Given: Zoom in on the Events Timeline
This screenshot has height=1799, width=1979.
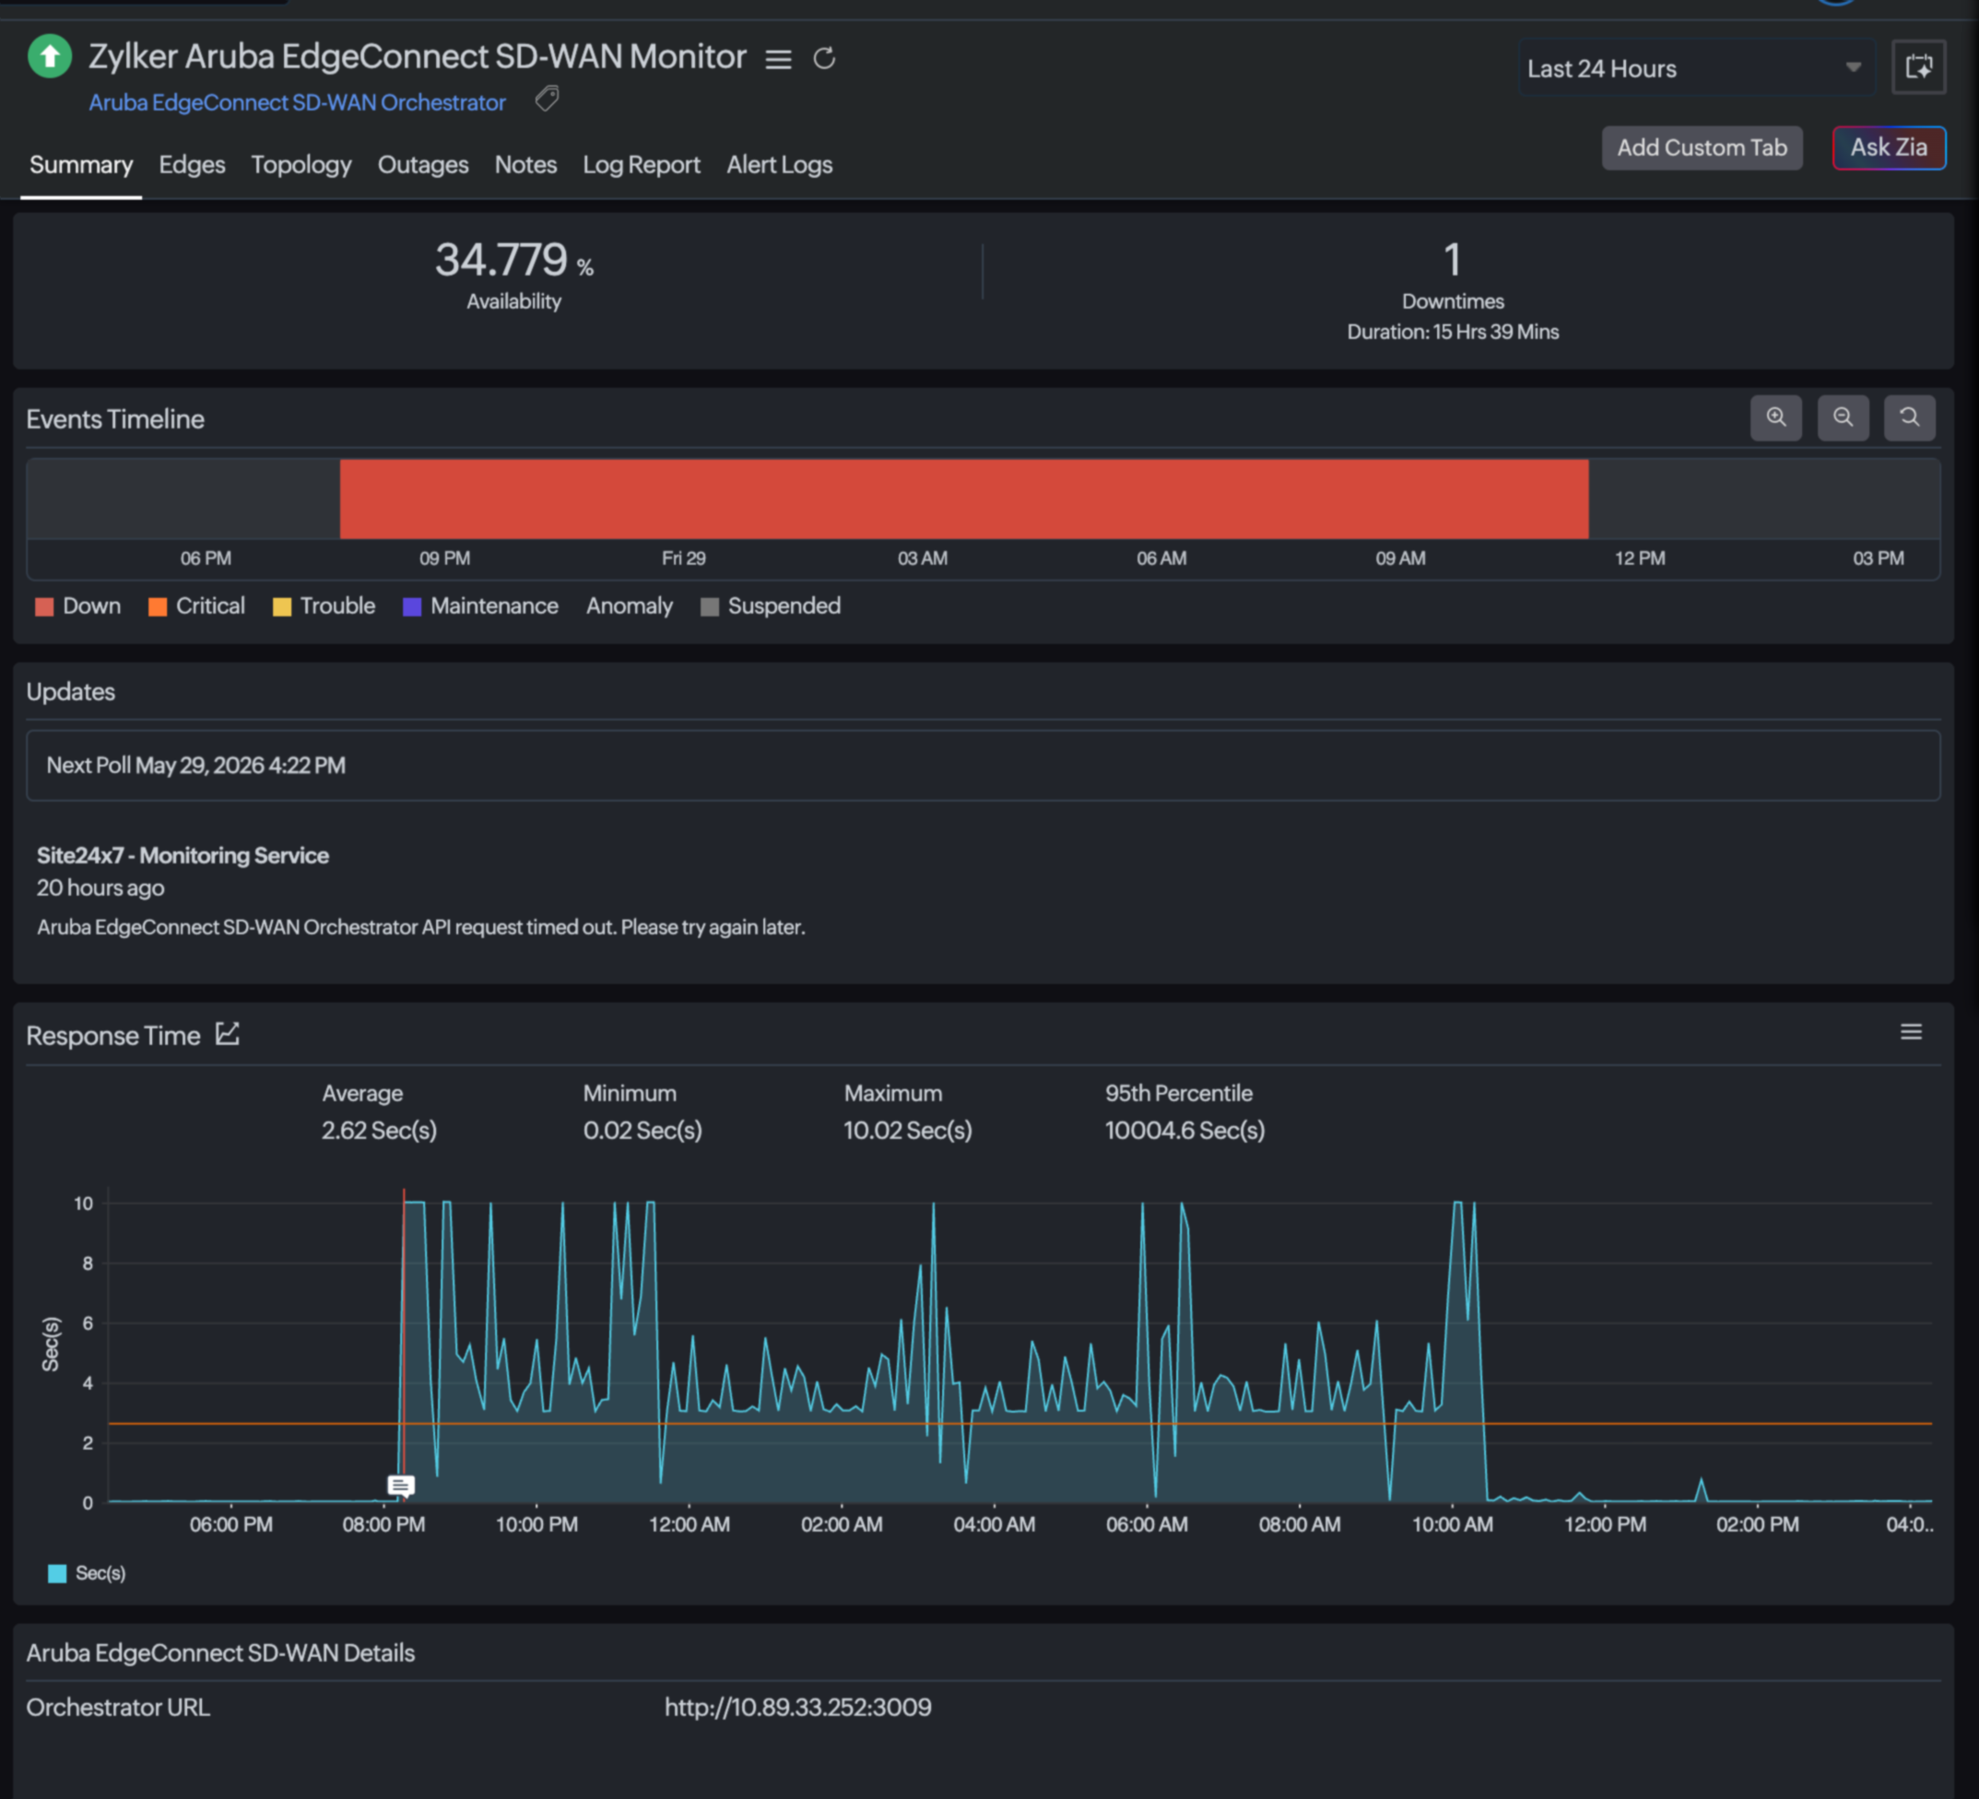Looking at the screenshot, I should 1776,418.
